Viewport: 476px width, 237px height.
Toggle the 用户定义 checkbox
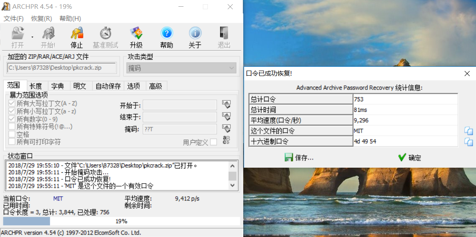coord(213,142)
